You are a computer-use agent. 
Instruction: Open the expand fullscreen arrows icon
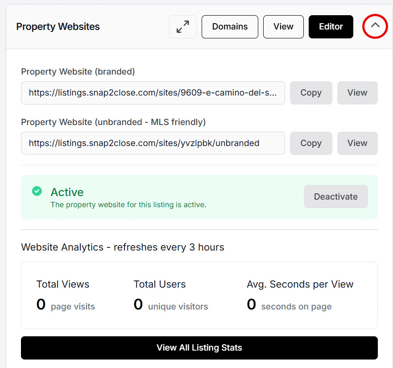point(182,27)
